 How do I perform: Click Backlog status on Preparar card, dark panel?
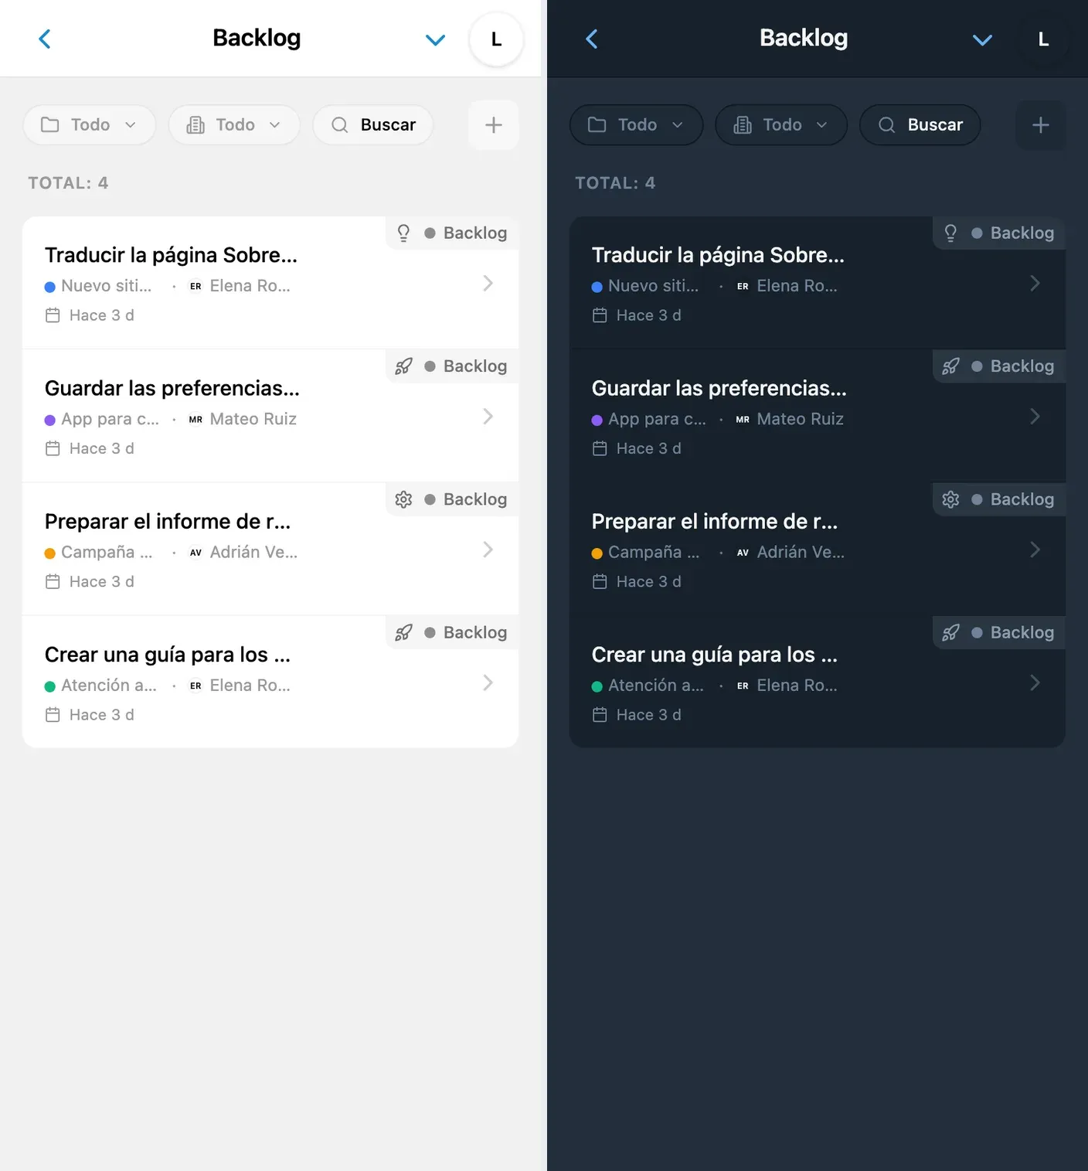1013,499
